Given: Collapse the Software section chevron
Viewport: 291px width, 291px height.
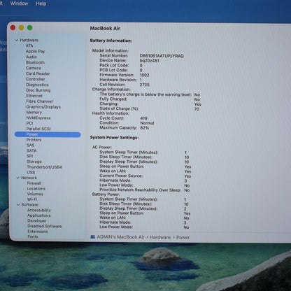Looking at the screenshot, I should [18, 205].
